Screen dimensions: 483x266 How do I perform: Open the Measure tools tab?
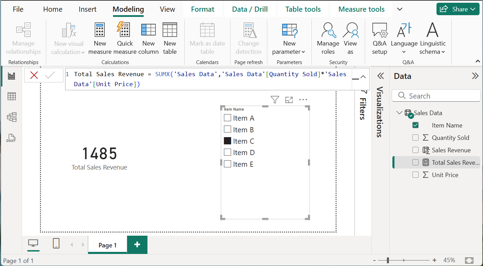tap(361, 9)
